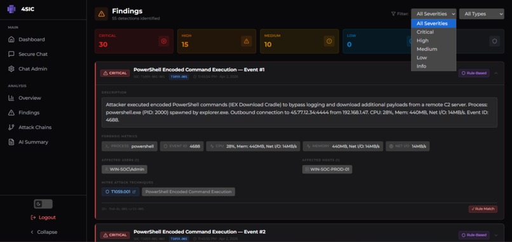
Task: Choose Medium in severity list
Action: (433, 49)
